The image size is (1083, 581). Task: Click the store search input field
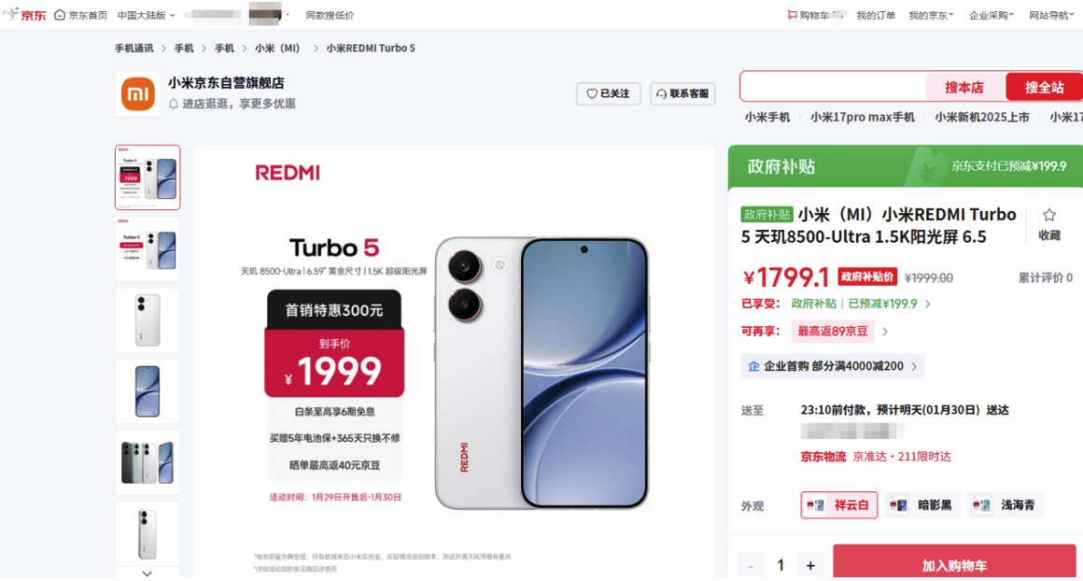pyautogui.click(x=833, y=87)
